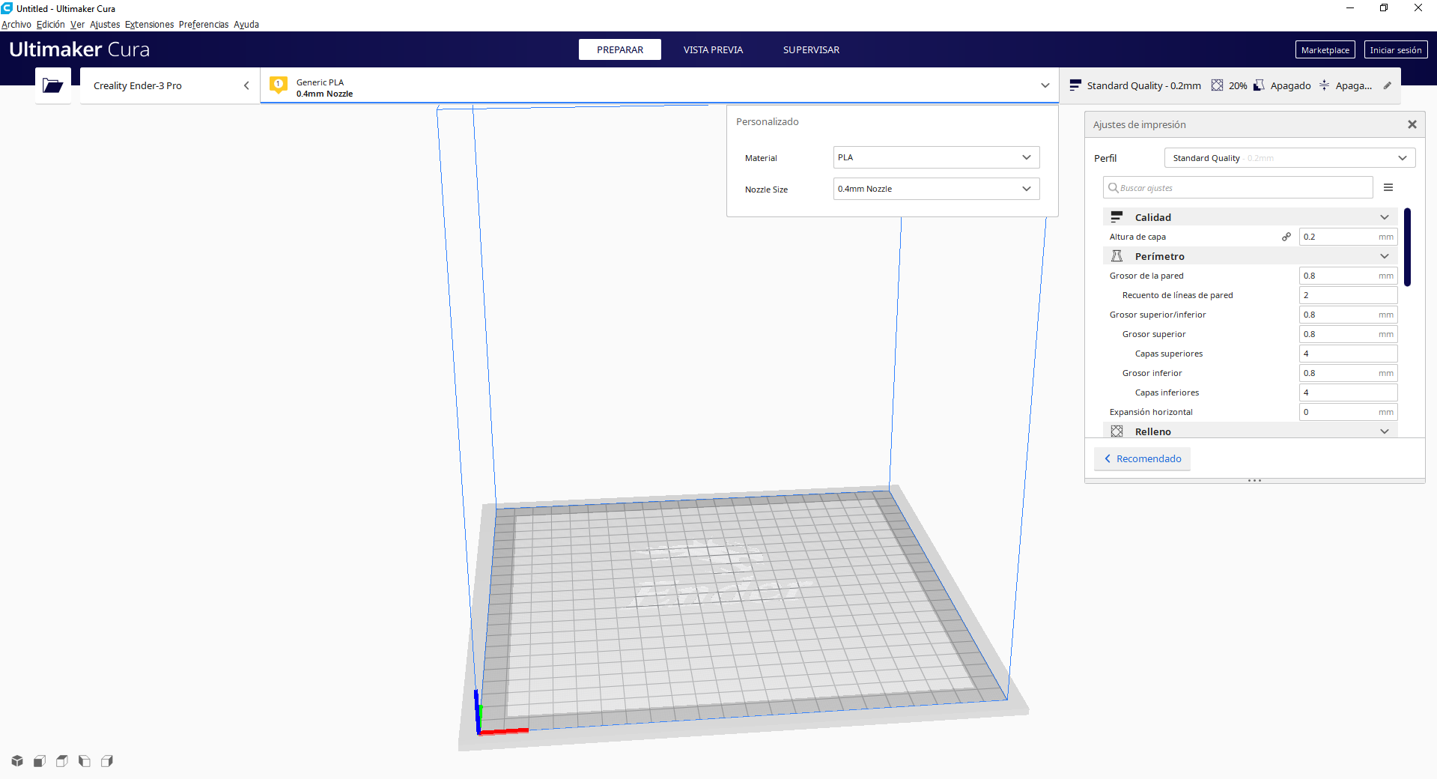Edit the Capas superiores value
1437x779 pixels.
[1348, 354]
